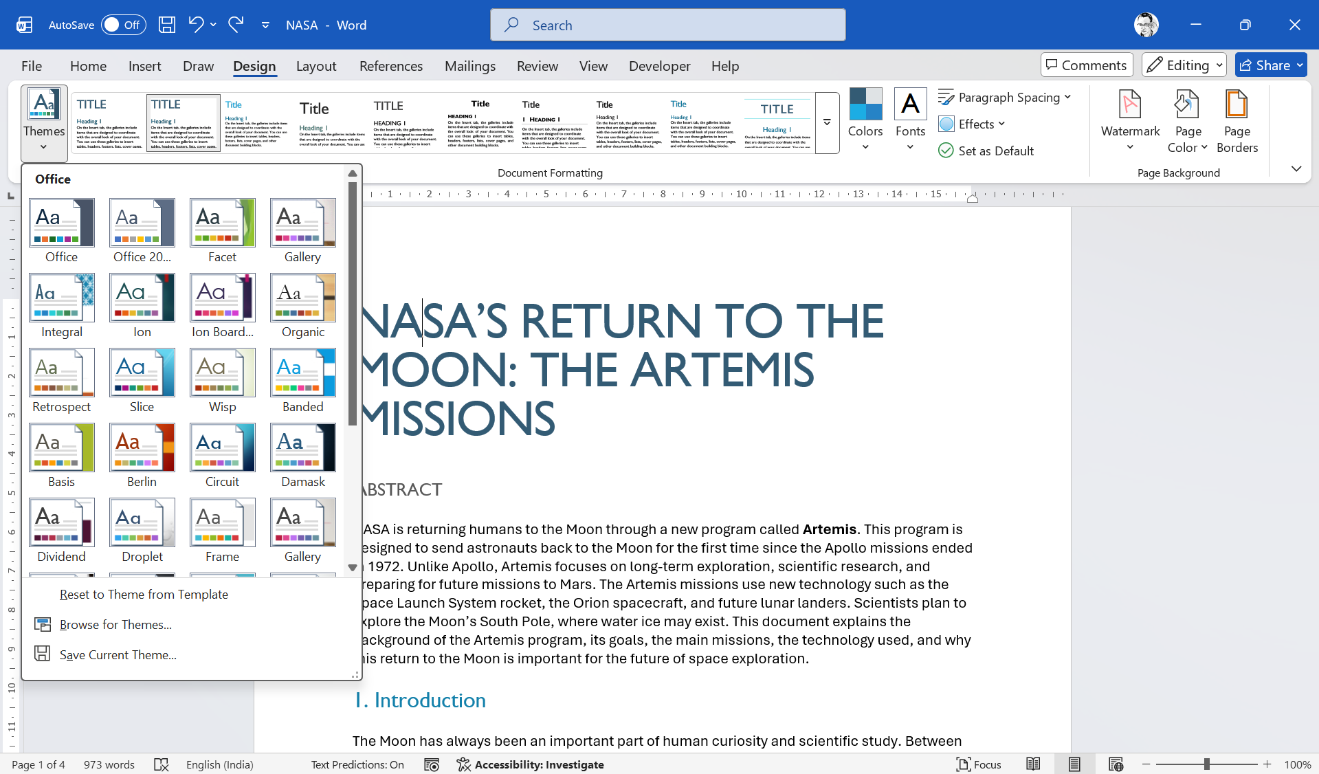1319x774 pixels.
Task: Click Accessibility: Investigate in status bar
Action: pos(531,764)
